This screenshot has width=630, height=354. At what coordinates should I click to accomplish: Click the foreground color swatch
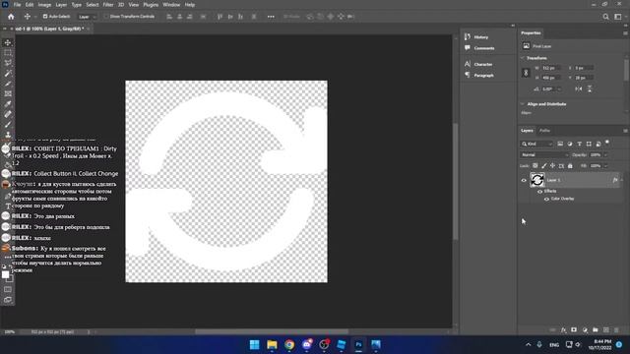click(5, 274)
